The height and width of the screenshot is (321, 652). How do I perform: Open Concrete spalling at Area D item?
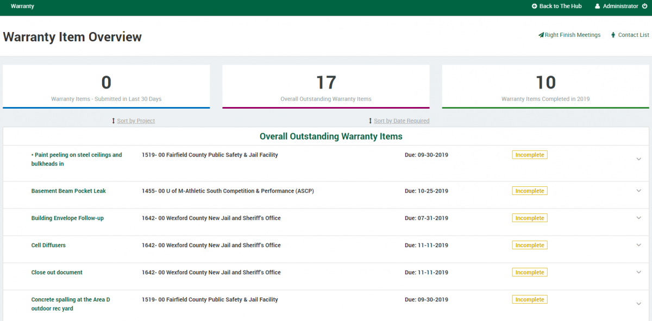click(71, 304)
